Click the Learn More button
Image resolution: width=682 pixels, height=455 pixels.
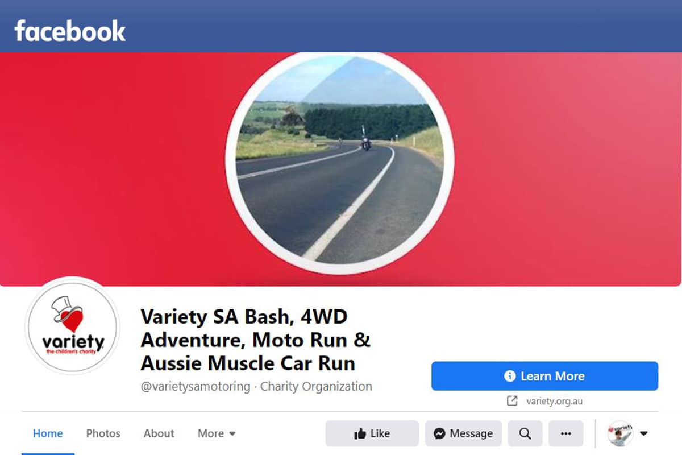[x=544, y=376]
